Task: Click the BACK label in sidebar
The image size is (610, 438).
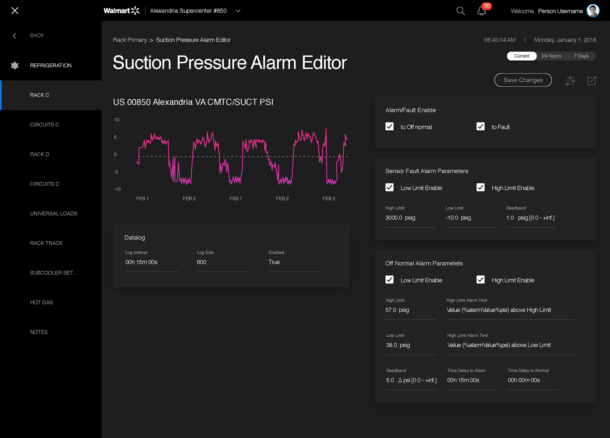Action: [x=37, y=36]
